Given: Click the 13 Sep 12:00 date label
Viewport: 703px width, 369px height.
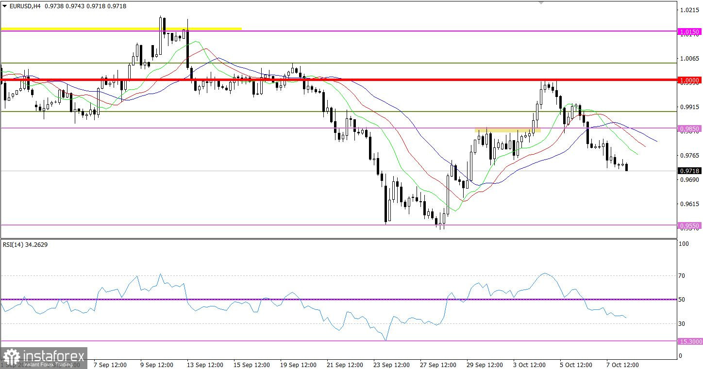Looking at the screenshot, I should (205, 364).
